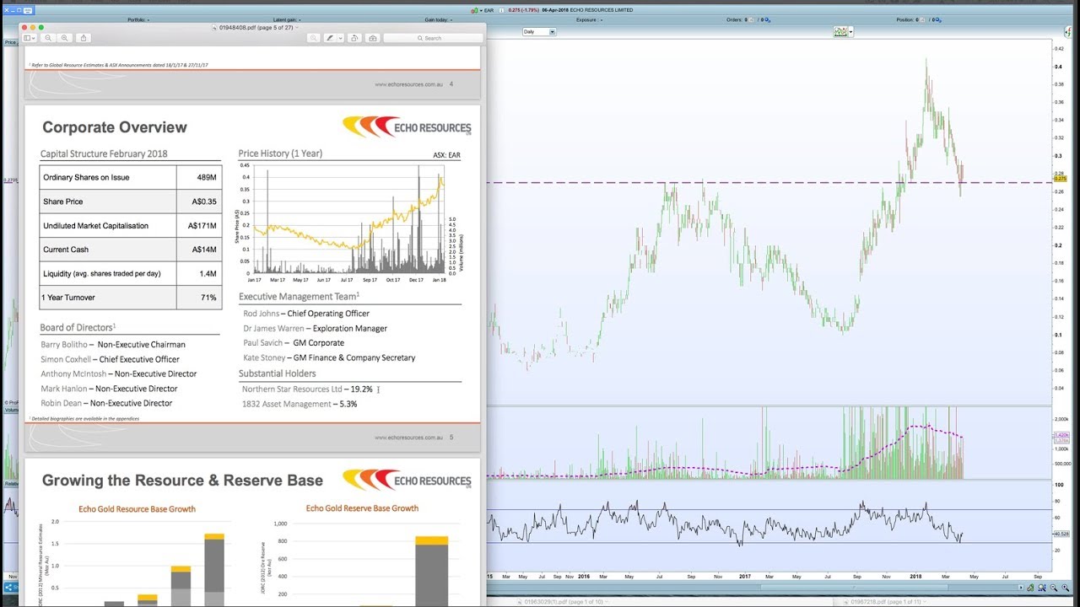Image resolution: width=1080 pixels, height=607 pixels.
Task: Click the scroll-right arrow of the chart timeline
Action: point(1020,588)
